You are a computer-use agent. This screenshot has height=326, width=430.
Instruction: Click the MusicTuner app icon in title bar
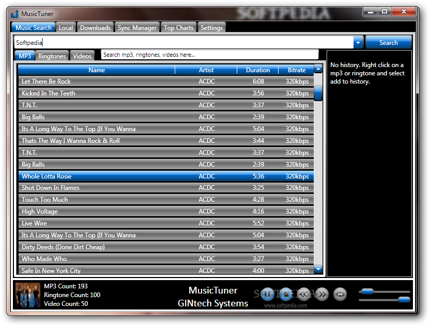14,14
